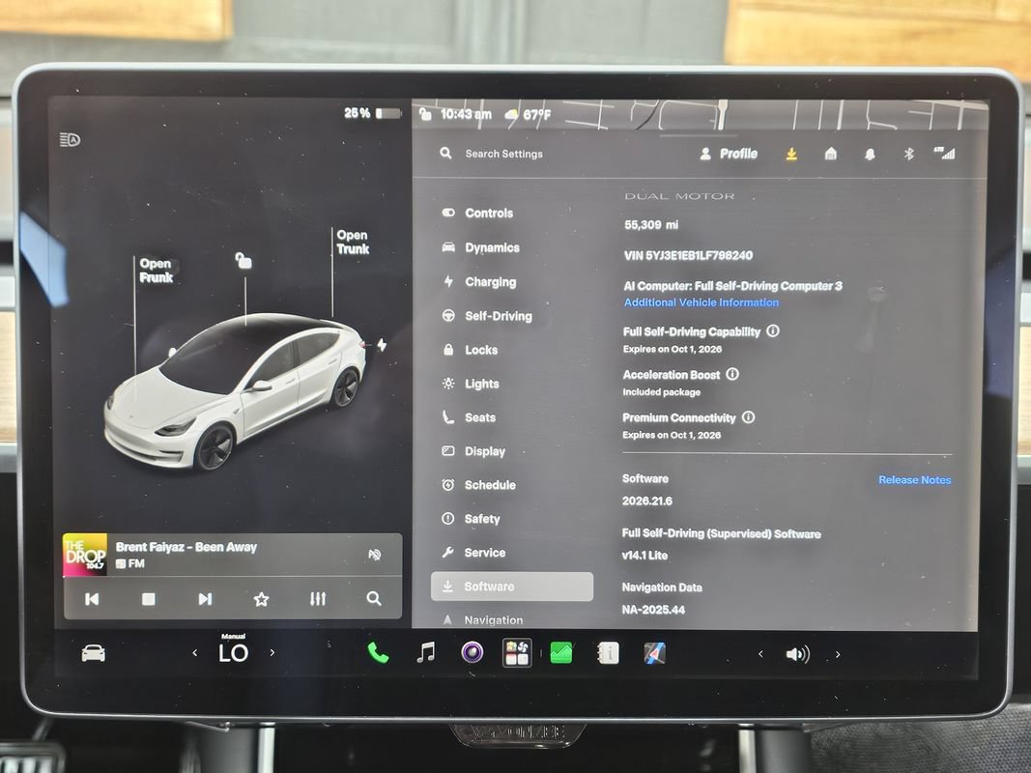Show info for Acceleration Boost
1031x773 pixels.
[x=732, y=374]
